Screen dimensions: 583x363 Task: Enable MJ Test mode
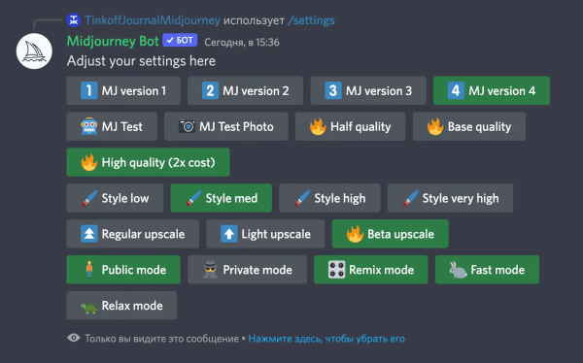pos(112,126)
